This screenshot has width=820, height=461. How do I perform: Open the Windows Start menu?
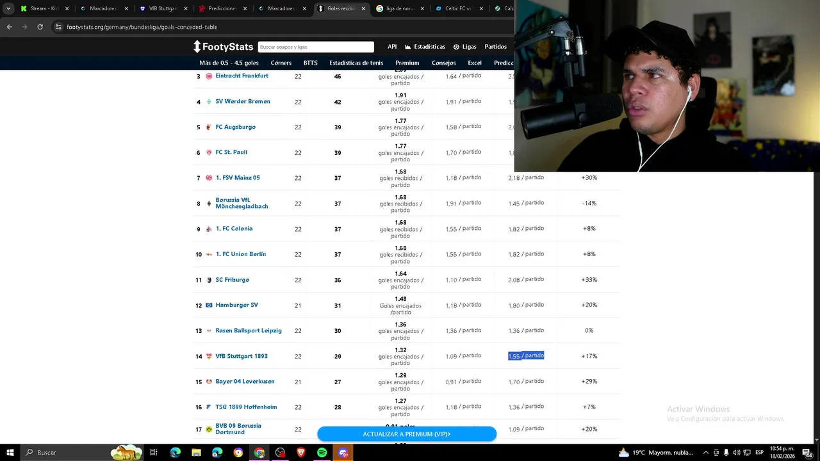10,453
